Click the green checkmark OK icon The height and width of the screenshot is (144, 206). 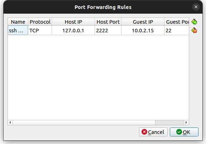click(x=179, y=132)
